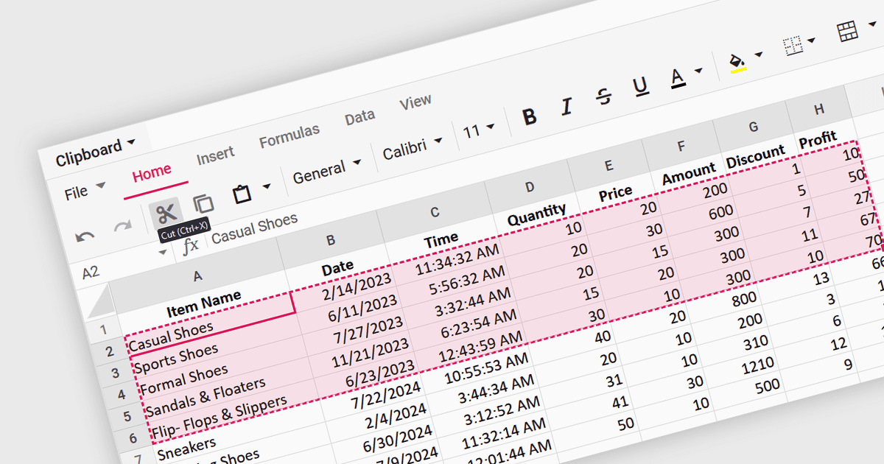Select column F header

pos(681,147)
